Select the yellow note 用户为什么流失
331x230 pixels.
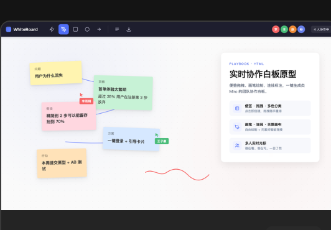click(x=56, y=73)
